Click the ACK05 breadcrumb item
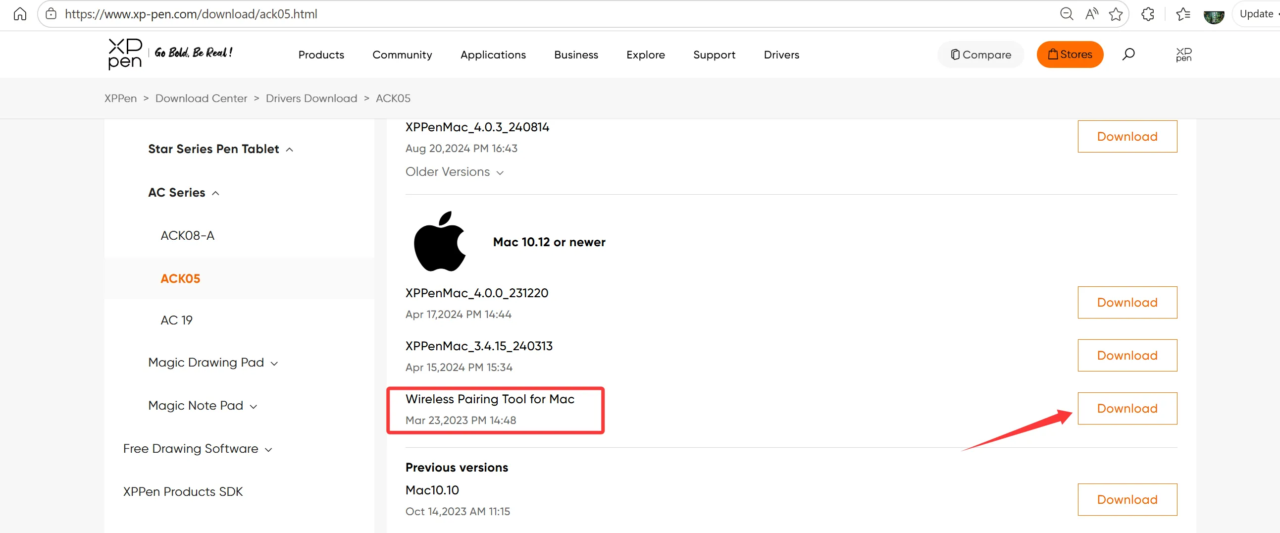 click(x=393, y=98)
